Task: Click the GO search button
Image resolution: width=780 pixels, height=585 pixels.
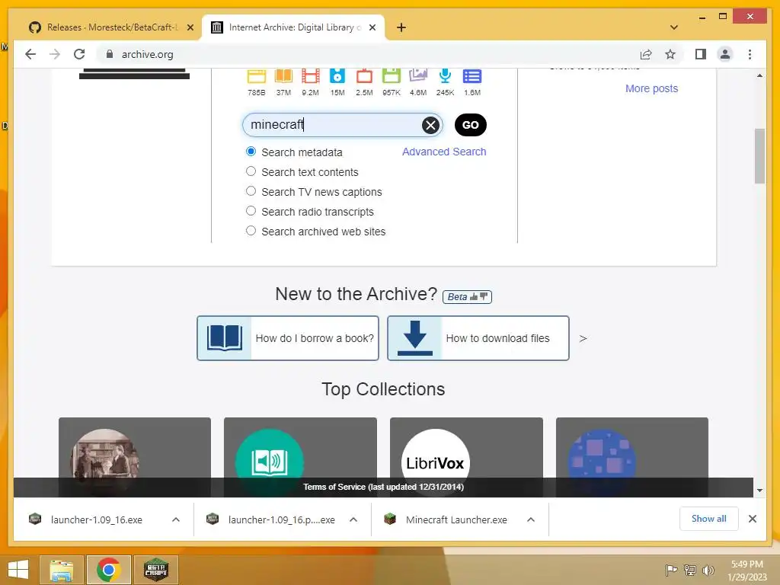Action: 471,125
